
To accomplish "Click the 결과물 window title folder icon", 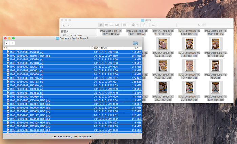I will (143, 20).
